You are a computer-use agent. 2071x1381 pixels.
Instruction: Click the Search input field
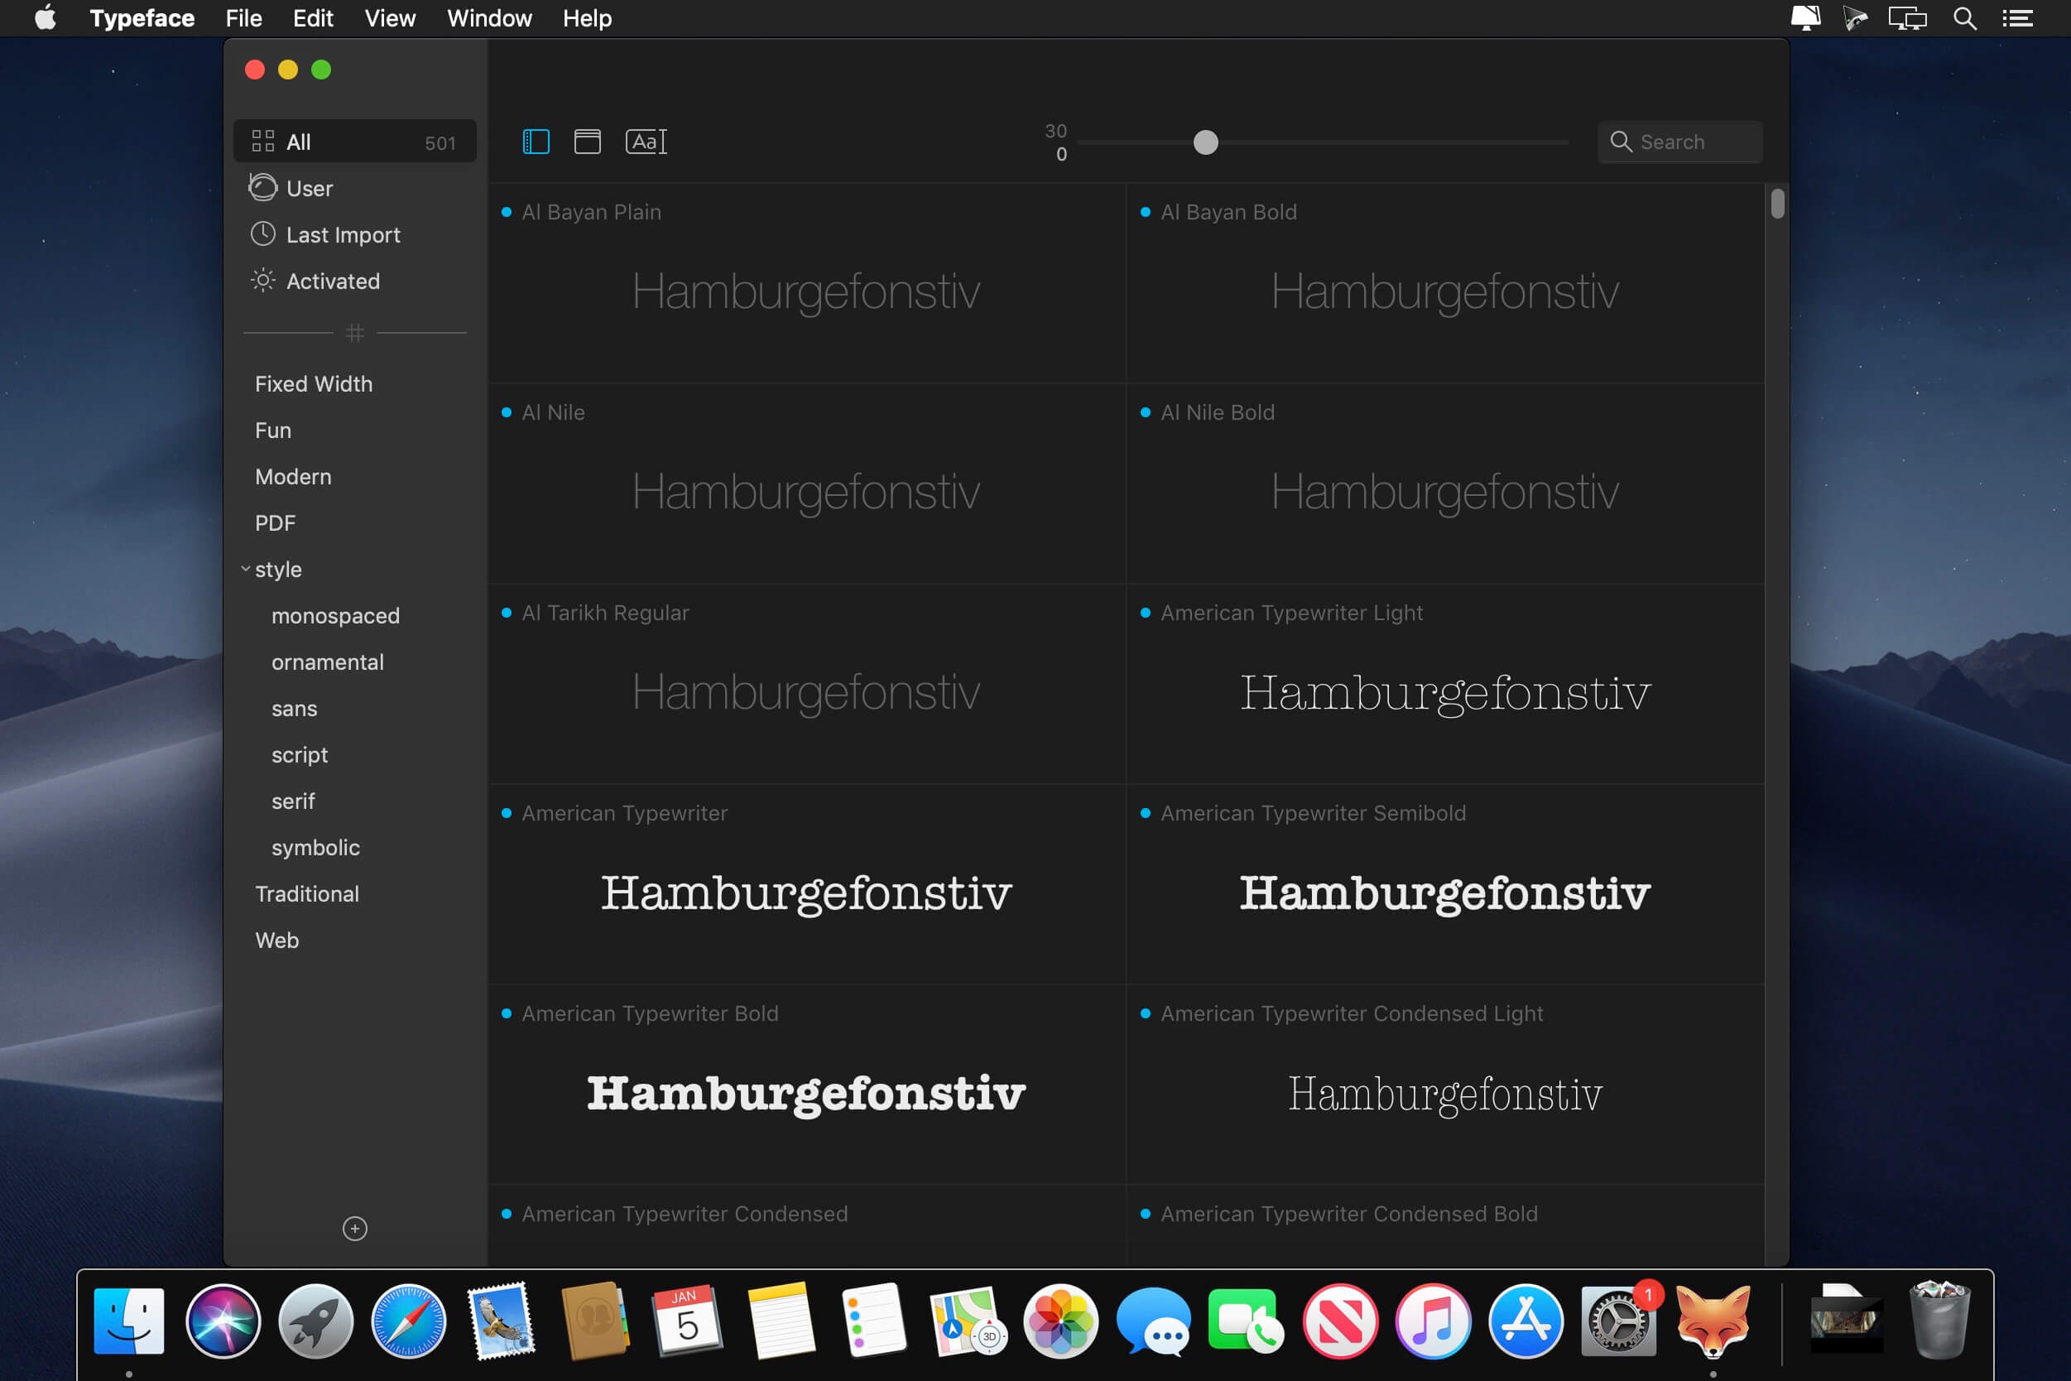click(x=1680, y=142)
